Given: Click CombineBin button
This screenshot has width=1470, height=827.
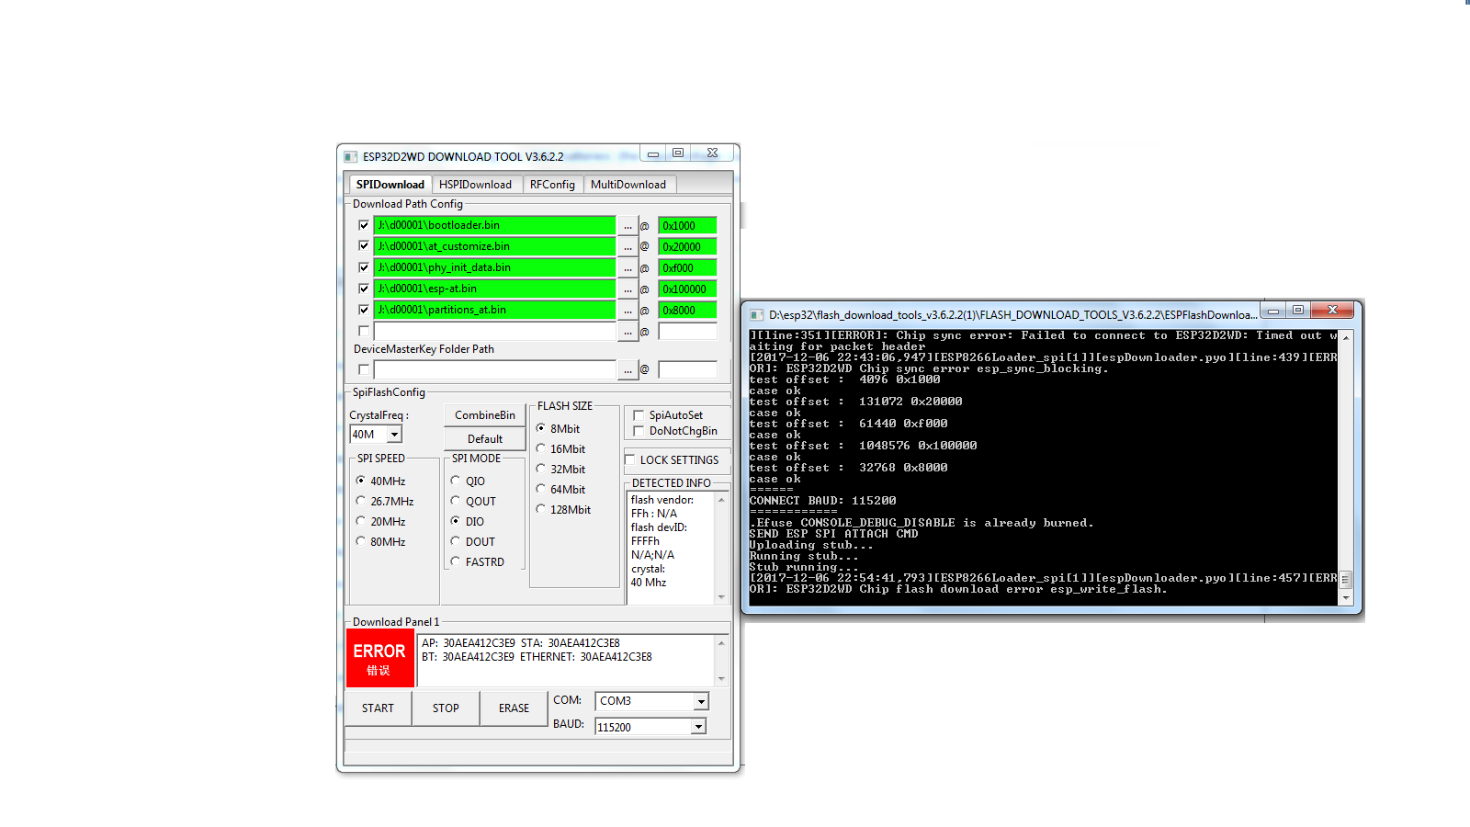Looking at the screenshot, I should [x=484, y=415].
